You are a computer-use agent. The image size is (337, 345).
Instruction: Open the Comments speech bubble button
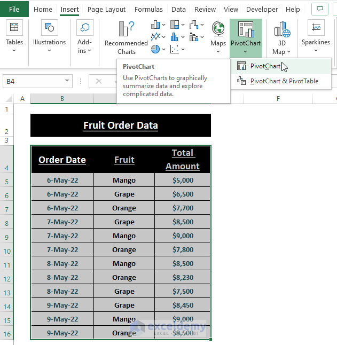click(320, 9)
